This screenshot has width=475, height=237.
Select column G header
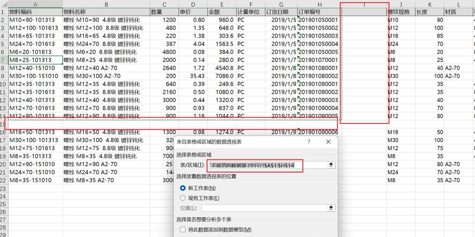[x=281, y=4]
